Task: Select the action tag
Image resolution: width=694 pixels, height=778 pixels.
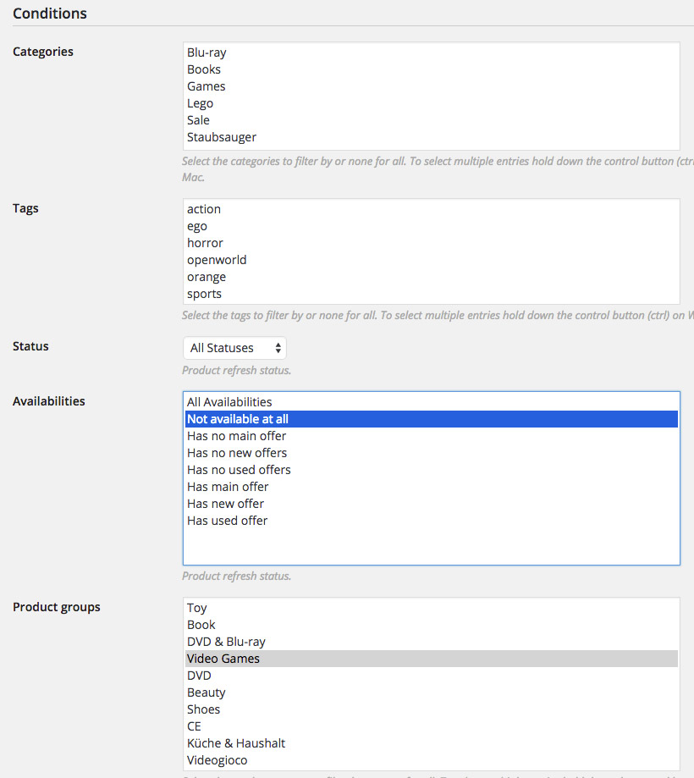Action: [x=203, y=208]
